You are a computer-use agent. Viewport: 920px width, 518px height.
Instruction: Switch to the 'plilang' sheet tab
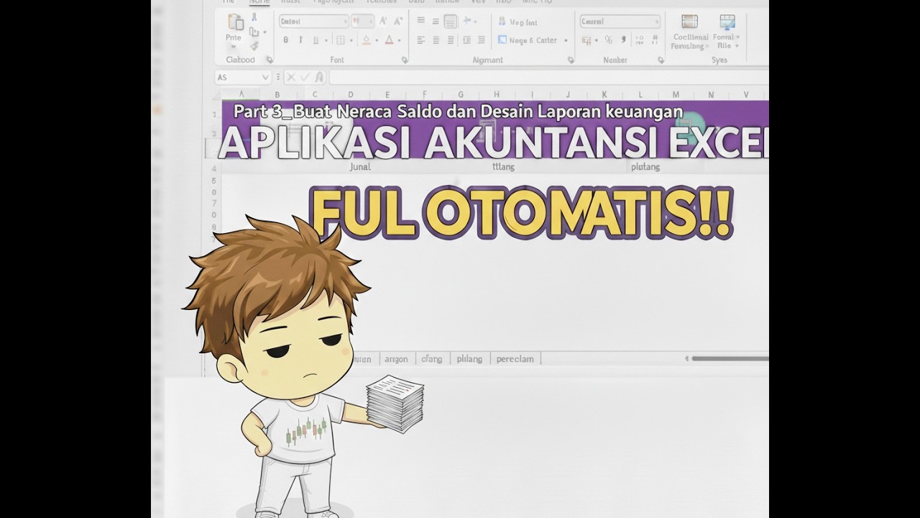click(x=469, y=358)
